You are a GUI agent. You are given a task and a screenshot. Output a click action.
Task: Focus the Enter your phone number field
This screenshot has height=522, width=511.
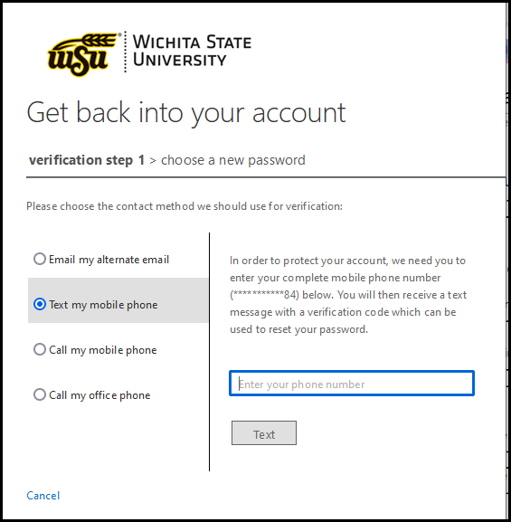(352, 384)
